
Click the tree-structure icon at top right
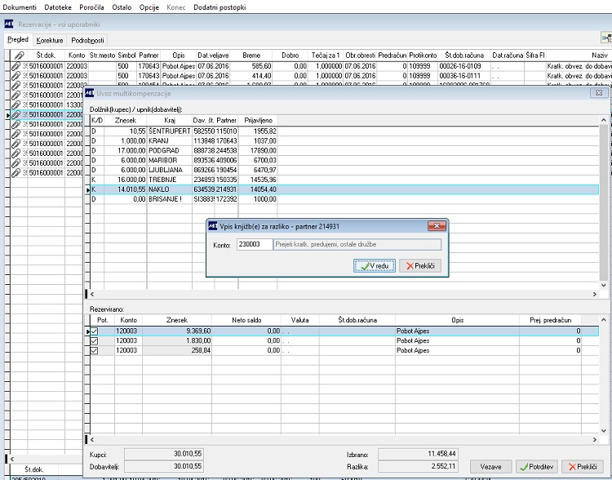[605, 38]
